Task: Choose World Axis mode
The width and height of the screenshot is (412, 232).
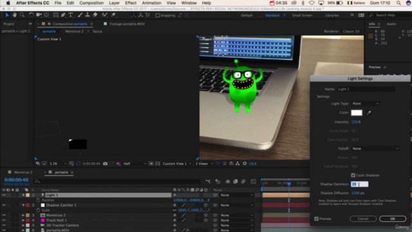Action: coord(140,15)
